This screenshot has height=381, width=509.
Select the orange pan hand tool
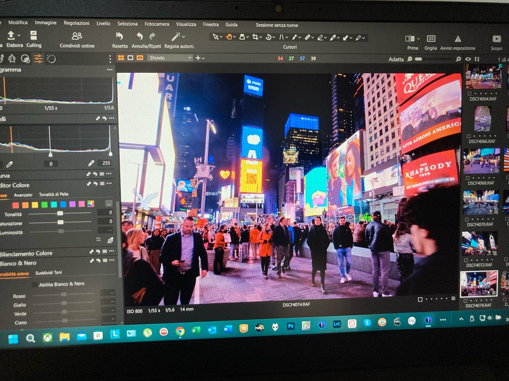[229, 37]
